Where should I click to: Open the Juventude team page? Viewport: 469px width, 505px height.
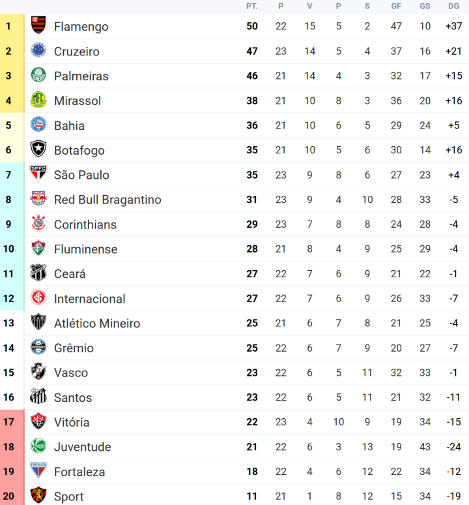83,447
